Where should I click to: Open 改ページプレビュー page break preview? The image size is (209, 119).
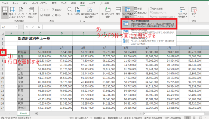click(x=13, y=12)
